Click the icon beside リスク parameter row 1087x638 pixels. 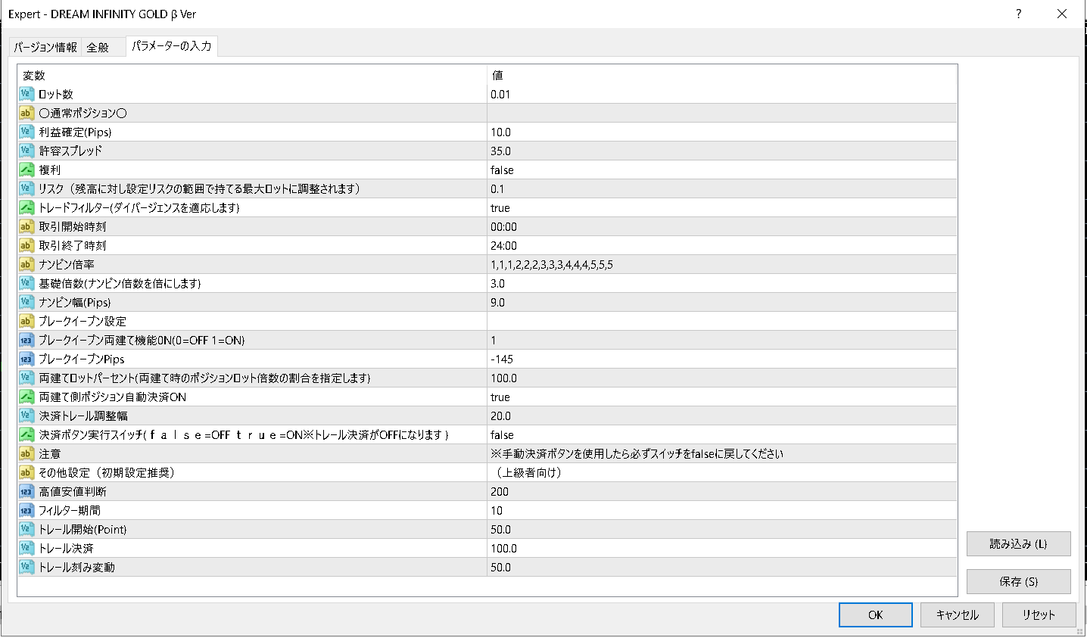pyautogui.click(x=26, y=188)
